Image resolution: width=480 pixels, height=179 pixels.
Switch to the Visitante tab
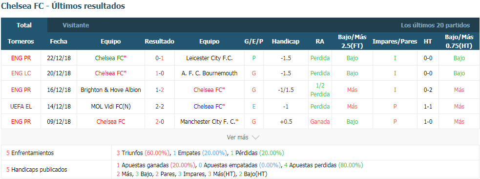tap(76, 25)
